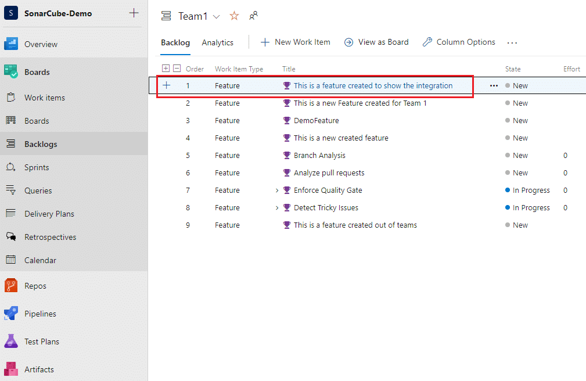This screenshot has width=586, height=381.
Task: Click the Delivery Plans icon
Action: [x=11, y=214]
